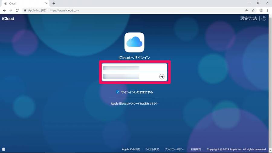Viewport: 272px width, 153px height.
Task: Close the iCloud tab
Action: coord(46,3)
